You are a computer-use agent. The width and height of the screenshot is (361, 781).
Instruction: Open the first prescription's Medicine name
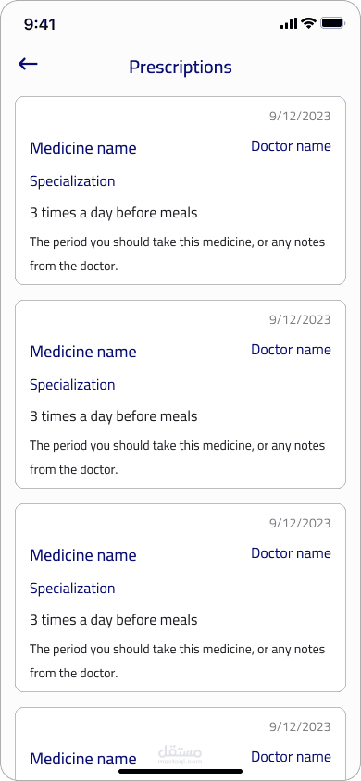click(83, 148)
